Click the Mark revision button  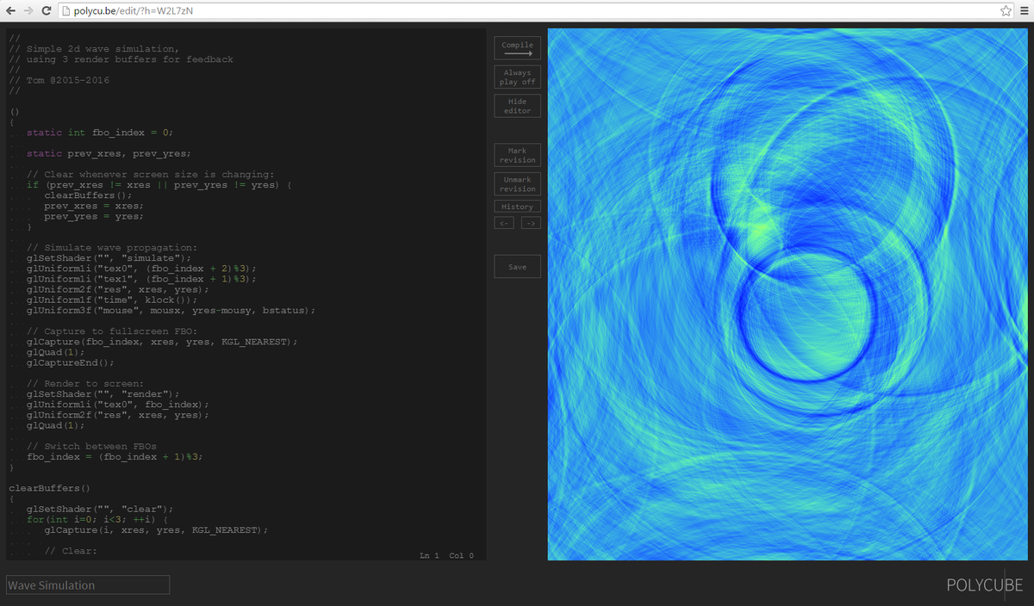point(517,155)
